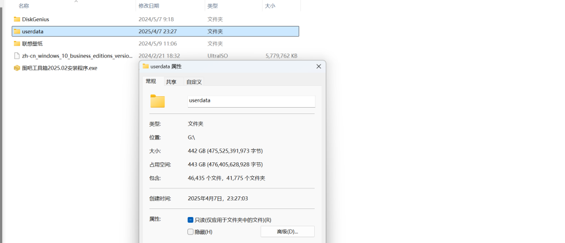565x243 pixels.
Task: Click 联想壁纸 date 2024/5/9 11:06
Action: pyautogui.click(x=157, y=44)
